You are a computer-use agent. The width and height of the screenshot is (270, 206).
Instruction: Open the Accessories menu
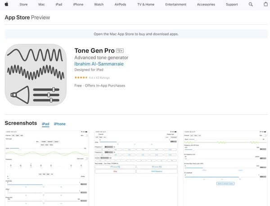[206, 5]
